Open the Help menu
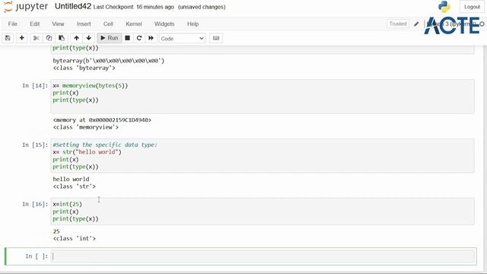 tap(193, 24)
